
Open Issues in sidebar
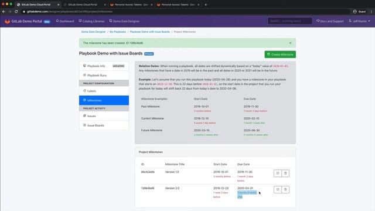pos(104,116)
